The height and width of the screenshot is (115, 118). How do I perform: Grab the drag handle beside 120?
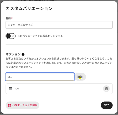[10, 89]
